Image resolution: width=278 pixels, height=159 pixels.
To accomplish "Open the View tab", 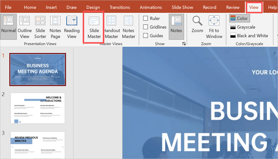I will pos(254,7).
